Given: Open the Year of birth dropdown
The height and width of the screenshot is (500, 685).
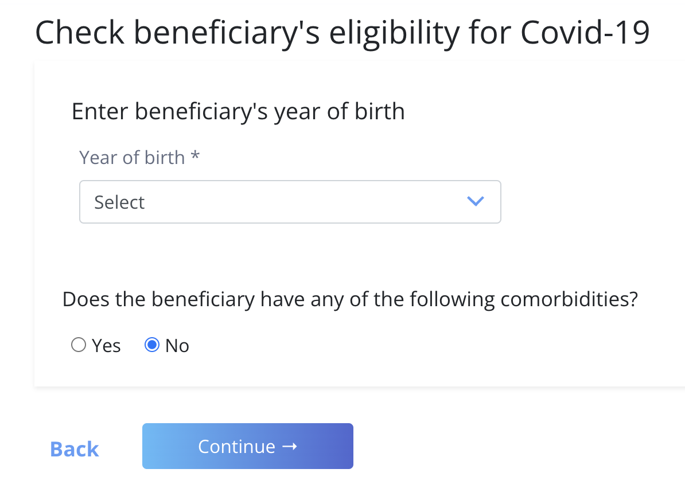Looking at the screenshot, I should [290, 202].
